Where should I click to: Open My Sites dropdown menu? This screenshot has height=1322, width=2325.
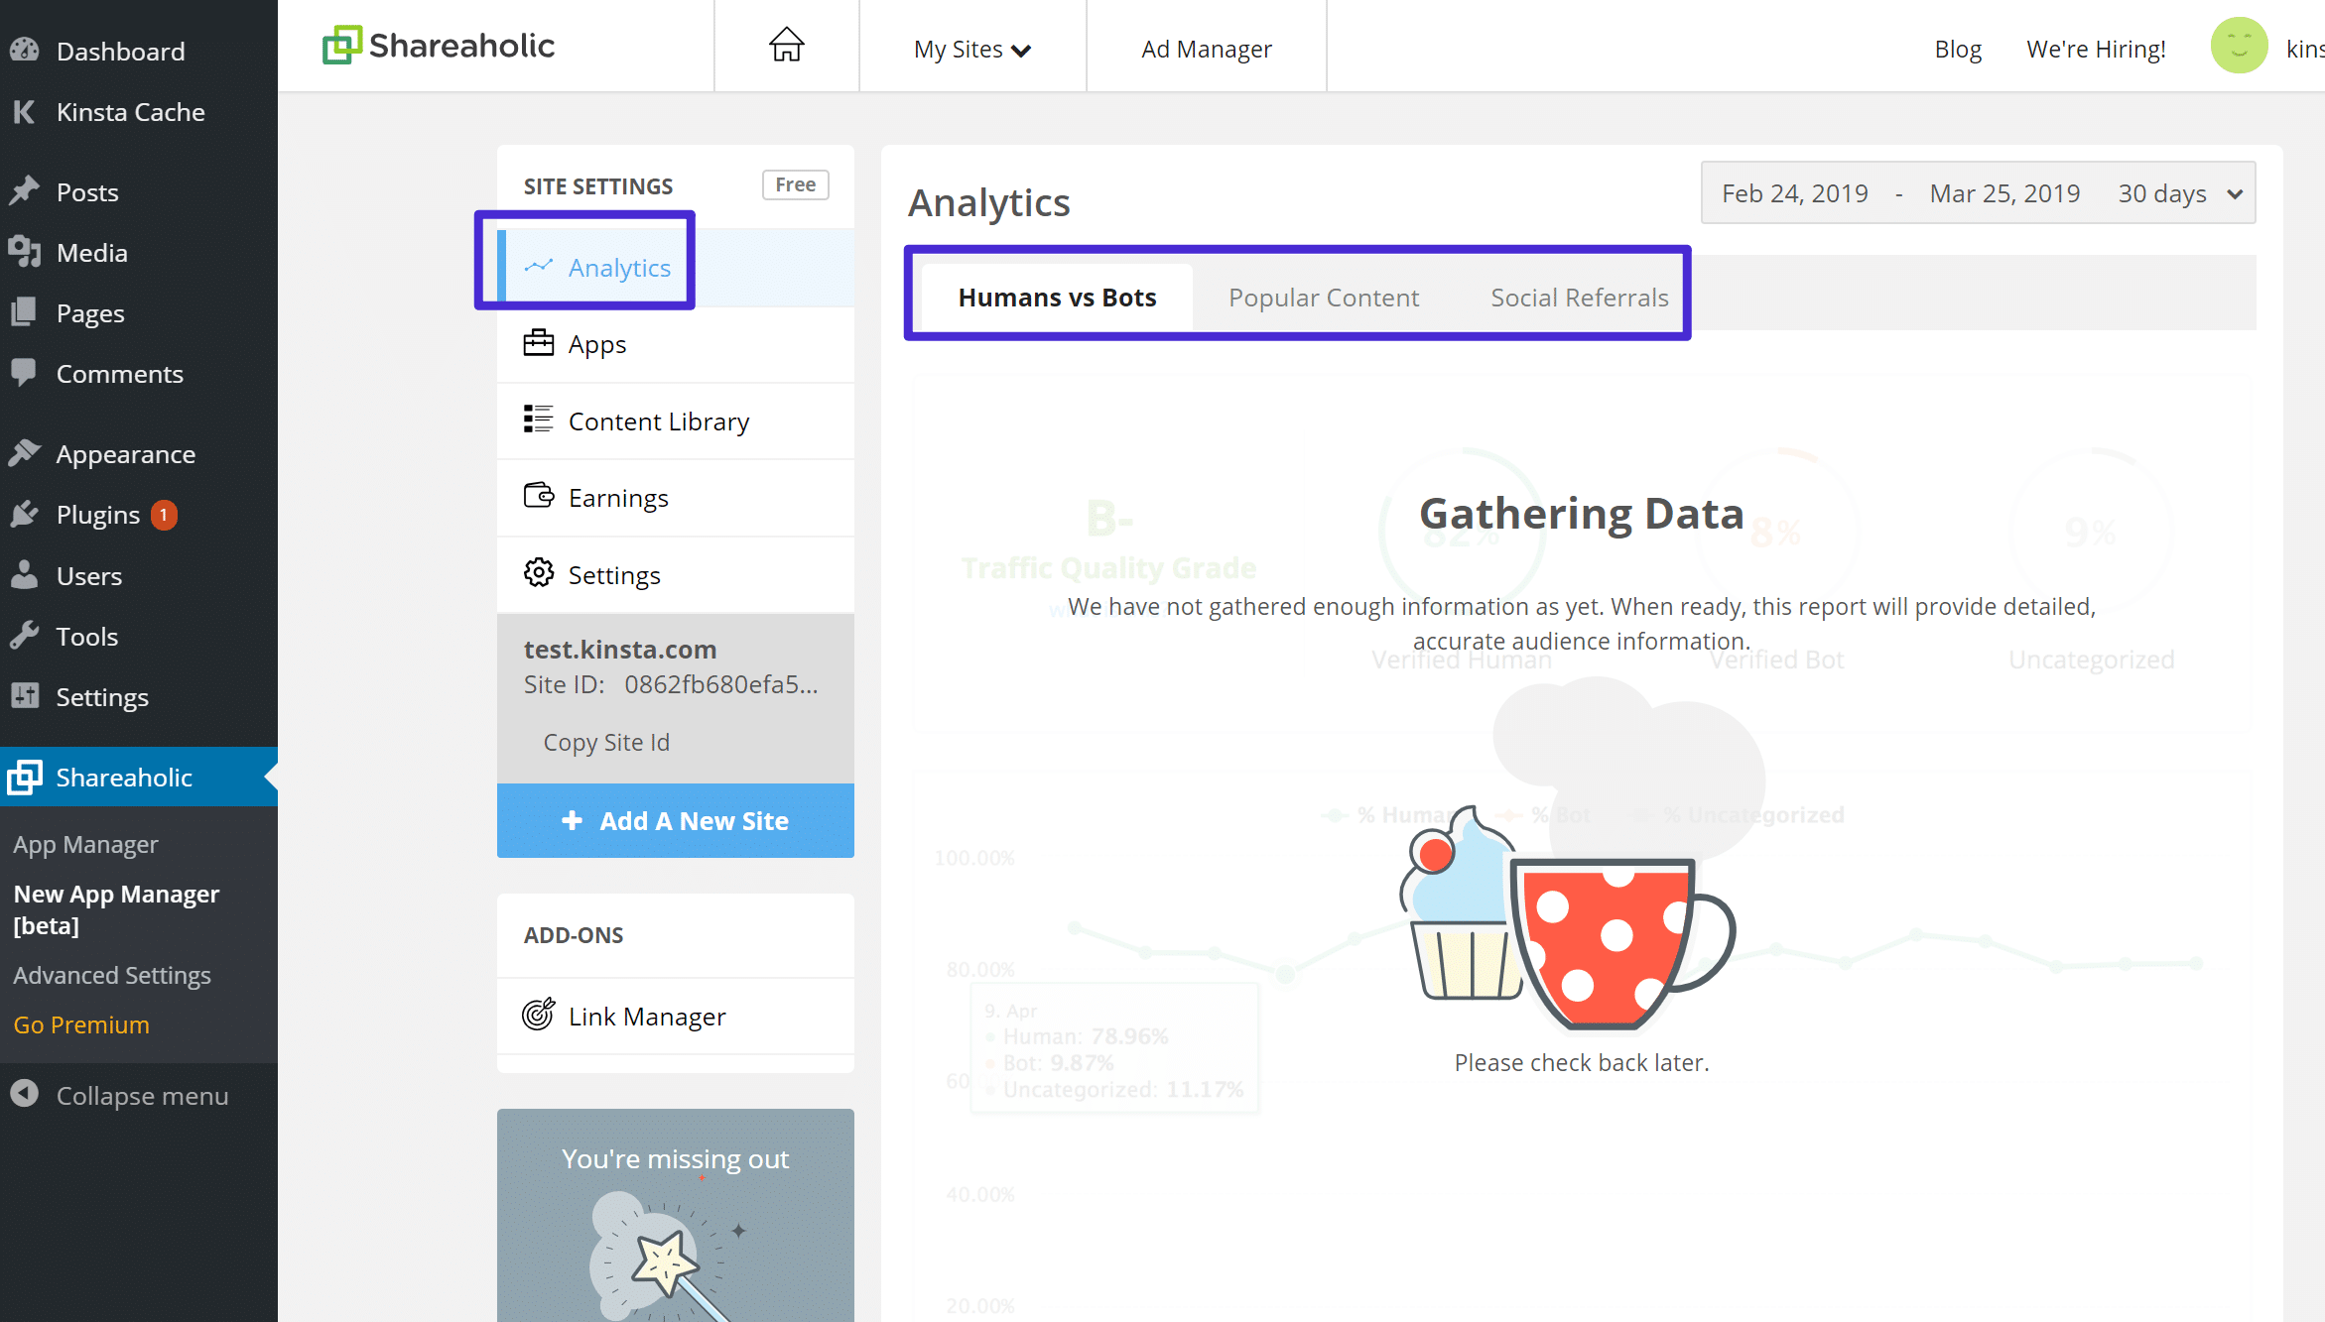click(969, 48)
